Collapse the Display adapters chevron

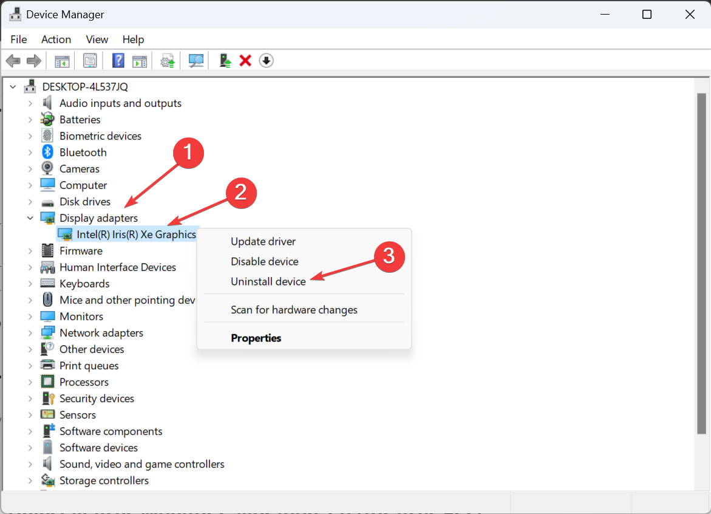click(x=30, y=218)
